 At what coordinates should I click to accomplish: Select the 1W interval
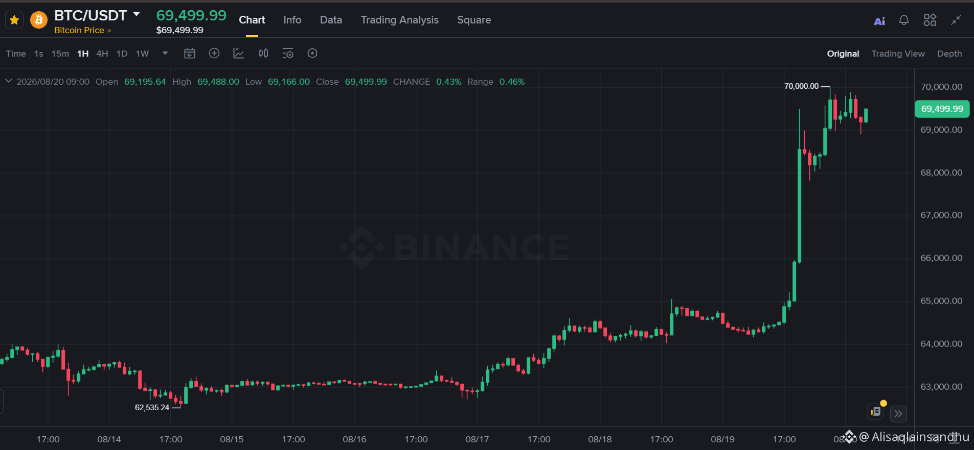pos(142,54)
